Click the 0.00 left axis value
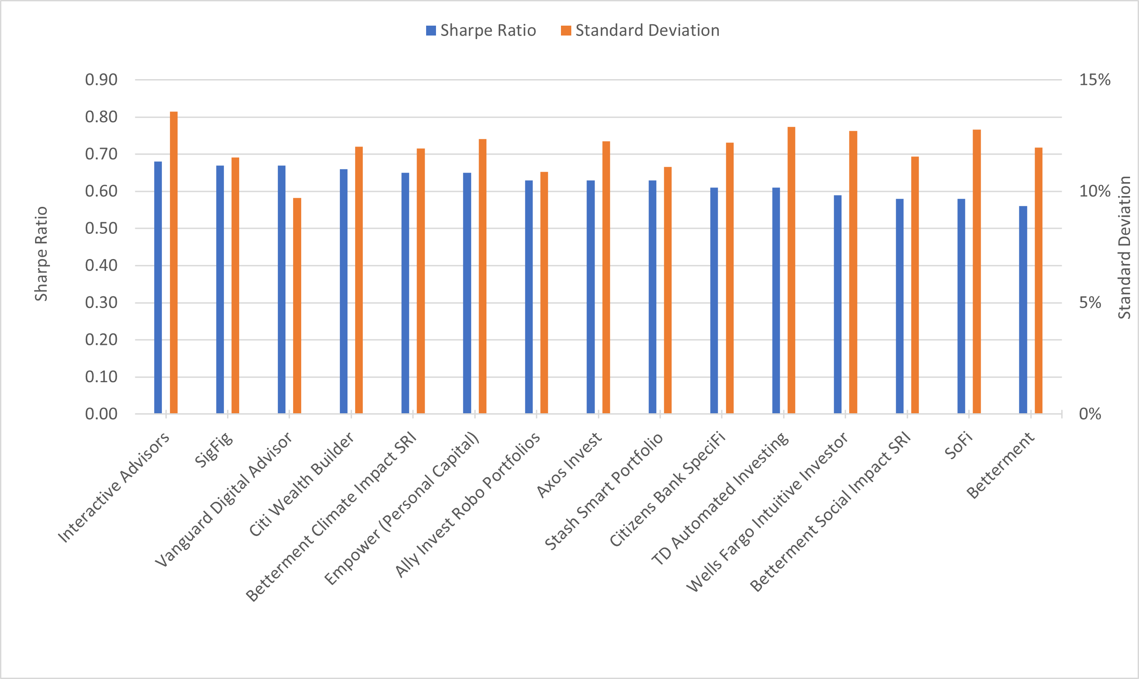 point(102,414)
